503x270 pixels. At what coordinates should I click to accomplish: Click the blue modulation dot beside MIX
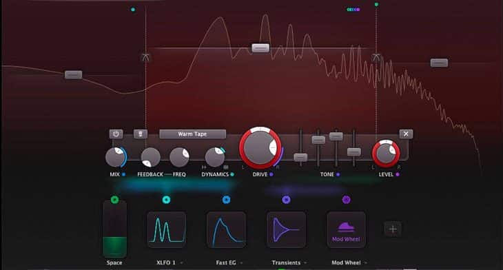pyautogui.click(x=123, y=174)
